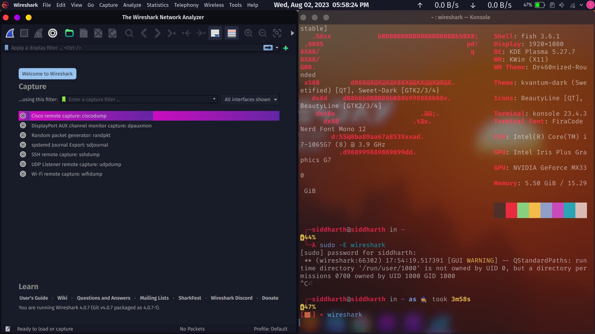Open options gear for wifidump interface

coord(23,174)
